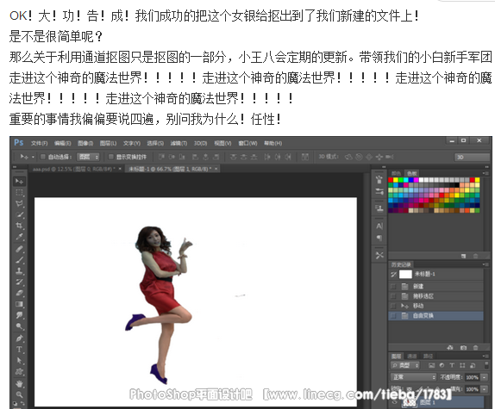This screenshot has height=409, width=495.
Task: Open the blend mode 正常 dropdown
Action: tap(414, 377)
